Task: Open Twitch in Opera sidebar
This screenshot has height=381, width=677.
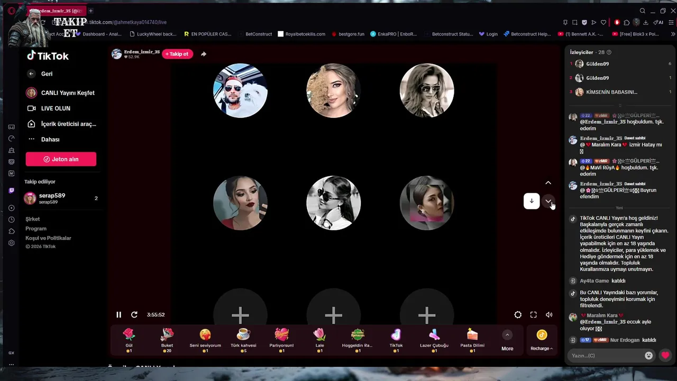Action: click(11, 190)
